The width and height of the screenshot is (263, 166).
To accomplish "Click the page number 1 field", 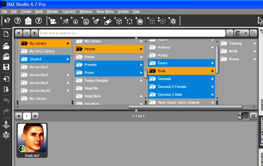I will [27, 116].
